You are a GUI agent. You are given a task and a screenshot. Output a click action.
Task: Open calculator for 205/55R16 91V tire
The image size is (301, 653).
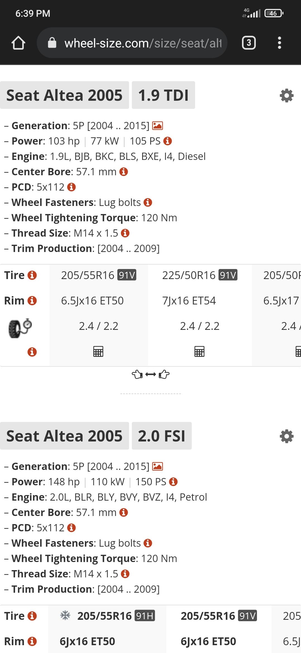tap(98, 351)
